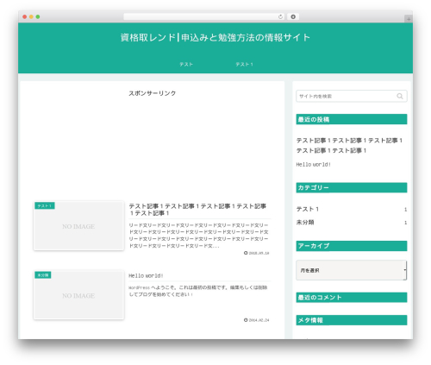Image resolution: width=431 pixels, height=365 pixels.
Task: Click the スポンサーリンク label
Action: (x=153, y=93)
